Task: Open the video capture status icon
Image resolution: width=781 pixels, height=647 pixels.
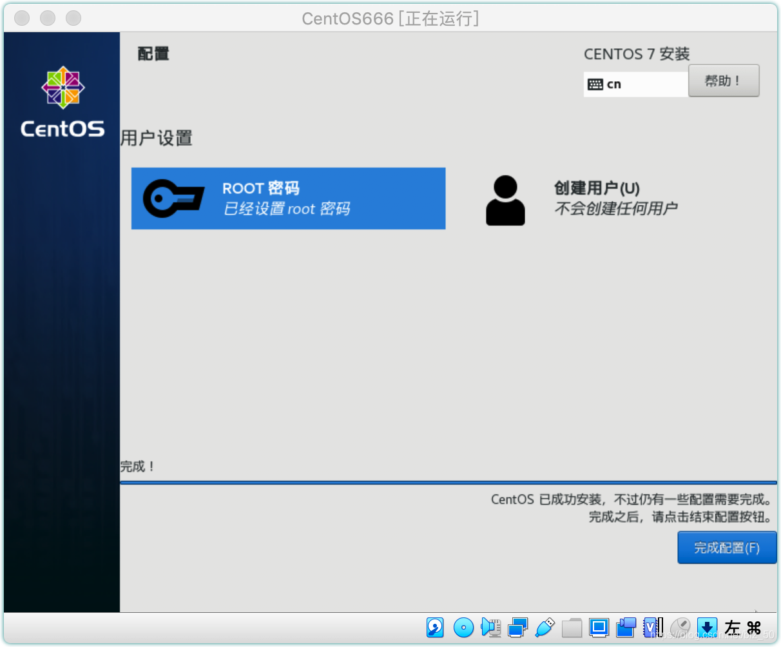Action: tap(626, 627)
